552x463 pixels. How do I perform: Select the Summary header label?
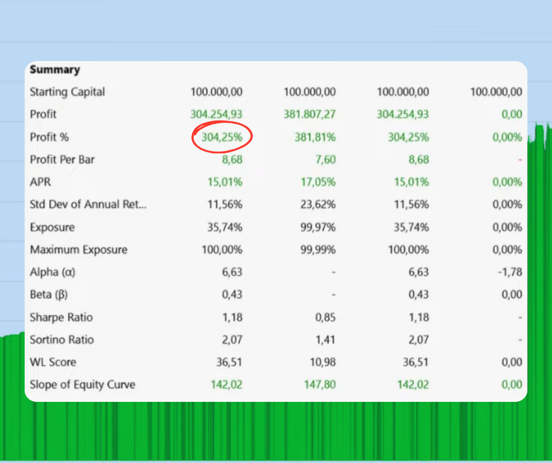(55, 69)
